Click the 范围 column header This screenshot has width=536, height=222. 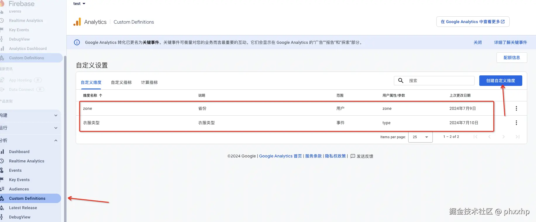340,96
